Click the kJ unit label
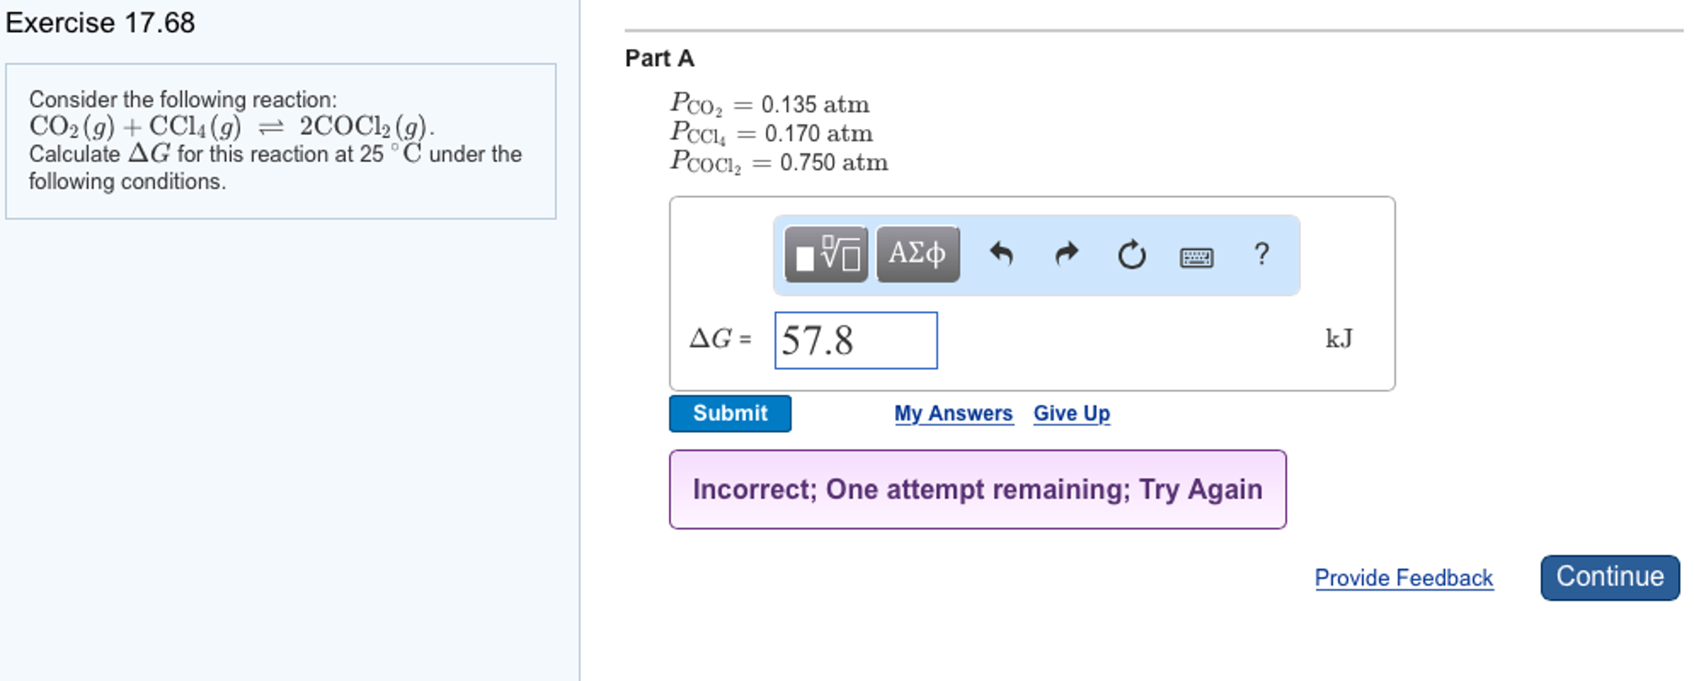Screen dimensions: 1694x681 [x=1338, y=338]
